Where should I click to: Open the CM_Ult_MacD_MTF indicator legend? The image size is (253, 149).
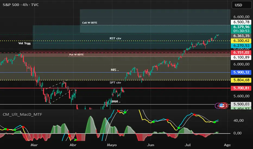pos(23,115)
